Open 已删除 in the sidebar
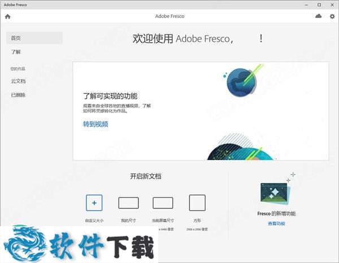 coord(19,95)
